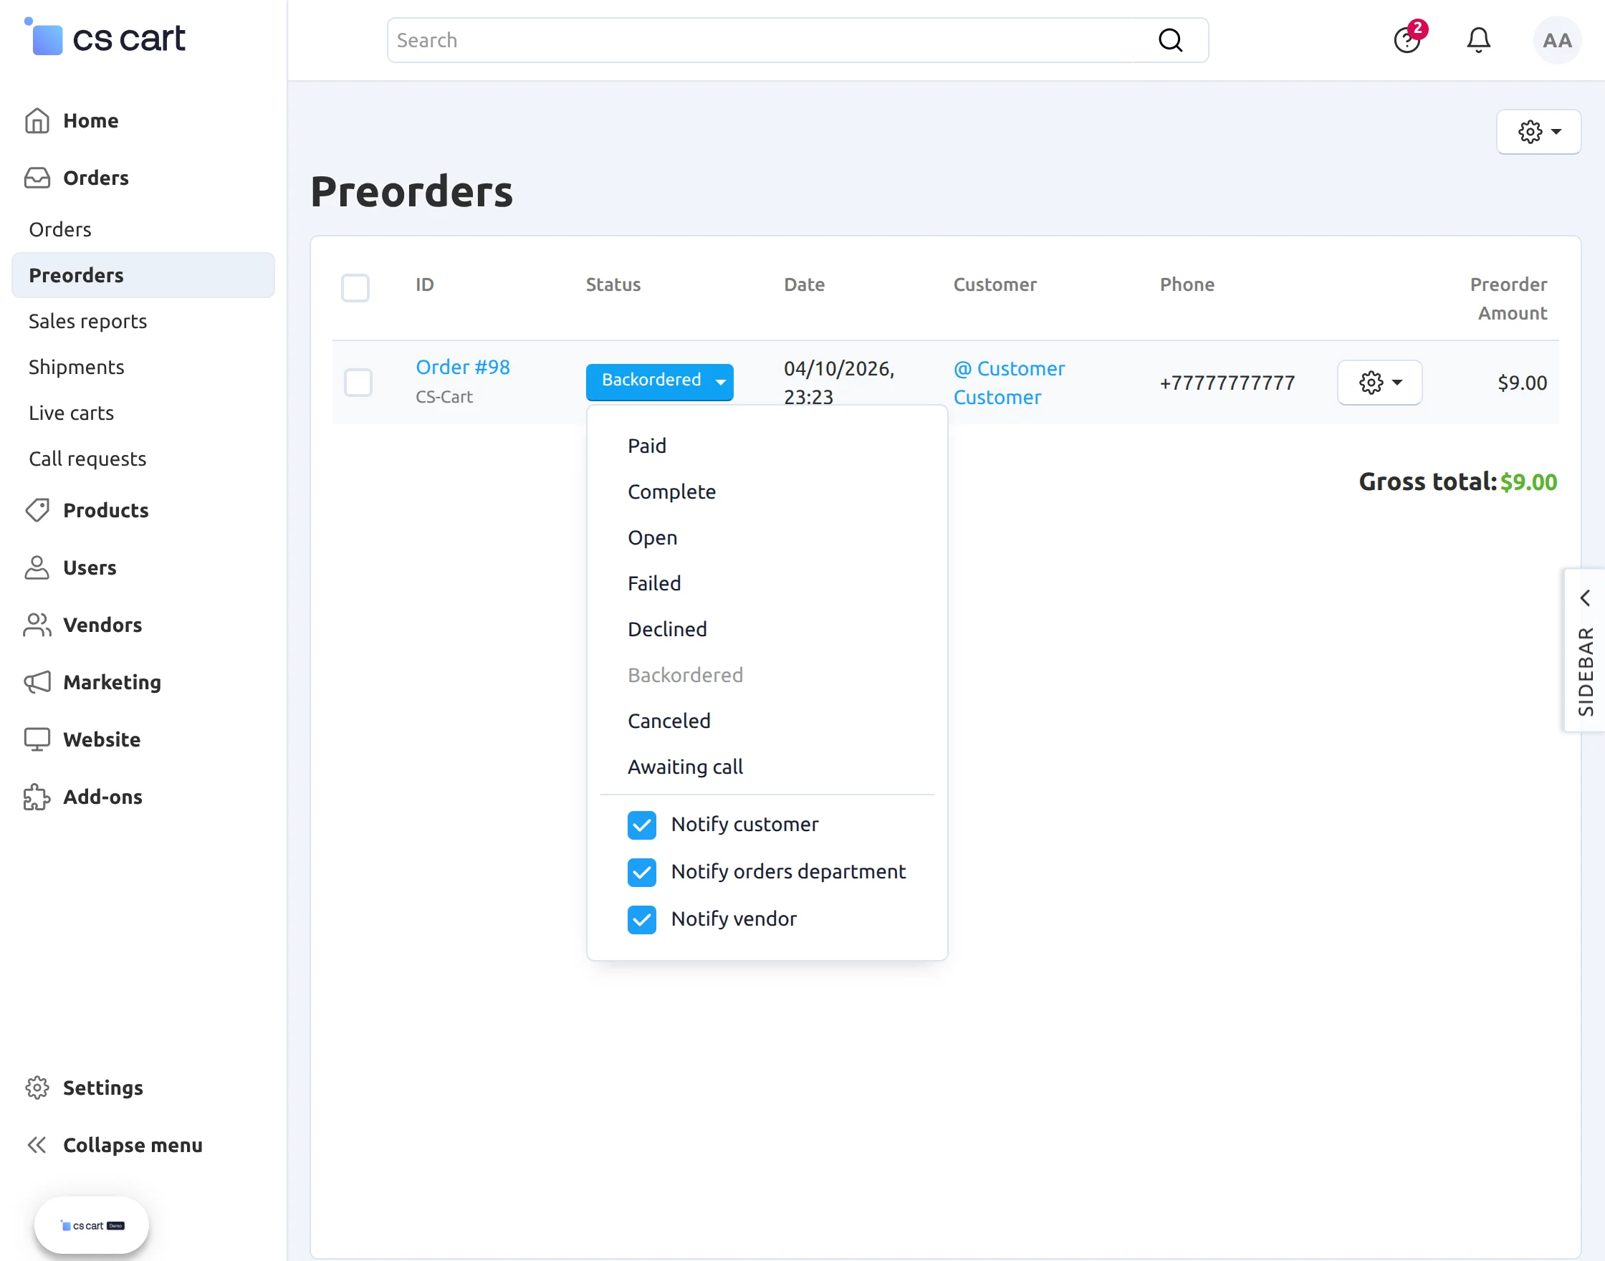The height and width of the screenshot is (1261, 1605).
Task: Open the top-right page gear dropdown
Action: point(1538,131)
